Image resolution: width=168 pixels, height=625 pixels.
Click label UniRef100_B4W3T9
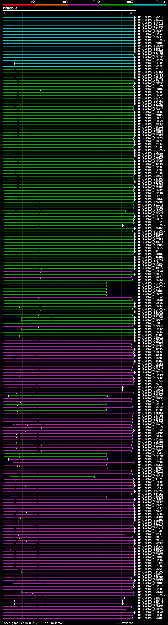pyautogui.click(x=151, y=268)
